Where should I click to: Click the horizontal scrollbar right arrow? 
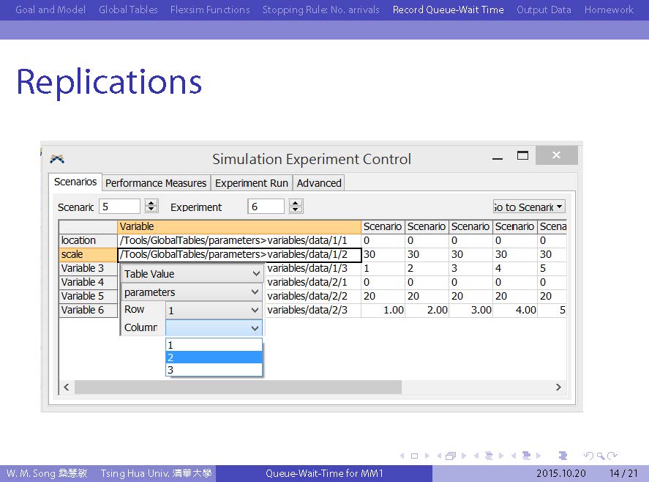pyautogui.click(x=558, y=387)
